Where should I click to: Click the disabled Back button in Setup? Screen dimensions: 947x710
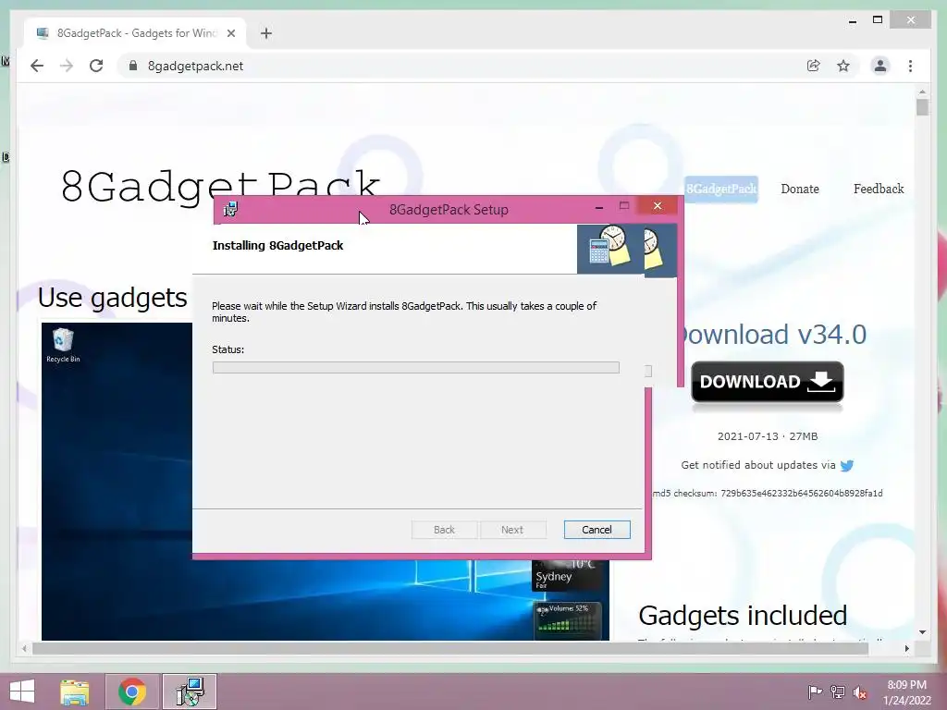(444, 530)
